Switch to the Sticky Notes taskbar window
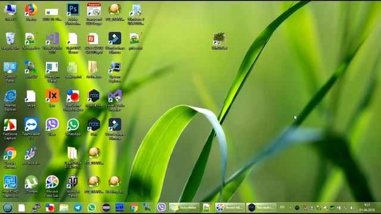381x214 pixels. [x=184, y=207]
